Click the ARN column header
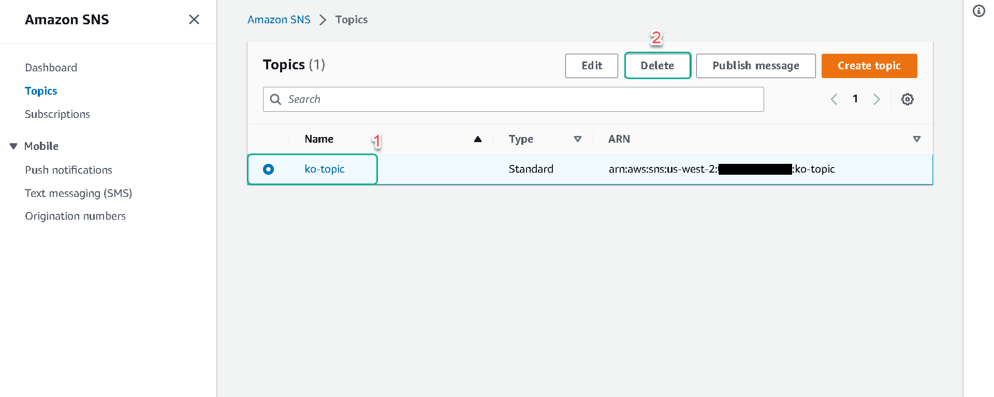 point(619,139)
